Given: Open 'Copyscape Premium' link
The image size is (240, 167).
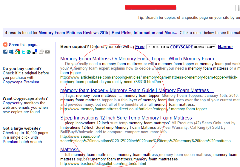Looking at the screenshot, I should click(21, 82).
